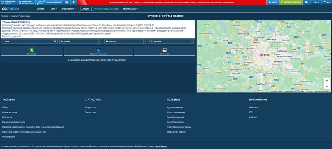Open the Партнёрская программа link
This screenshot has width=332, height=149.
coord(179,127)
